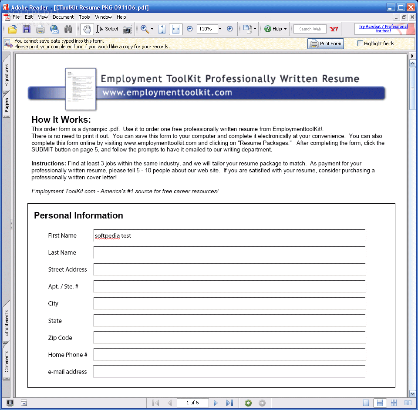
Task: Pick the Zoom In magnifier tool
Action: [x=145, y=29]
